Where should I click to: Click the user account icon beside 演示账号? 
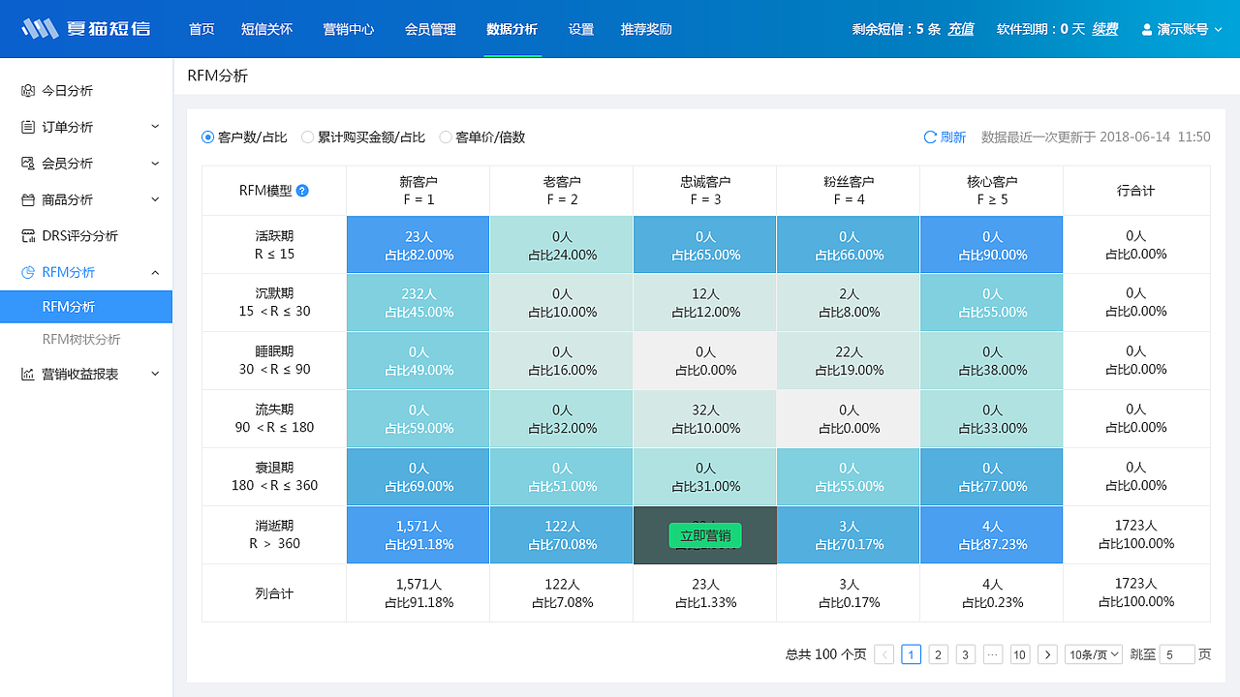click(1146, 29)
